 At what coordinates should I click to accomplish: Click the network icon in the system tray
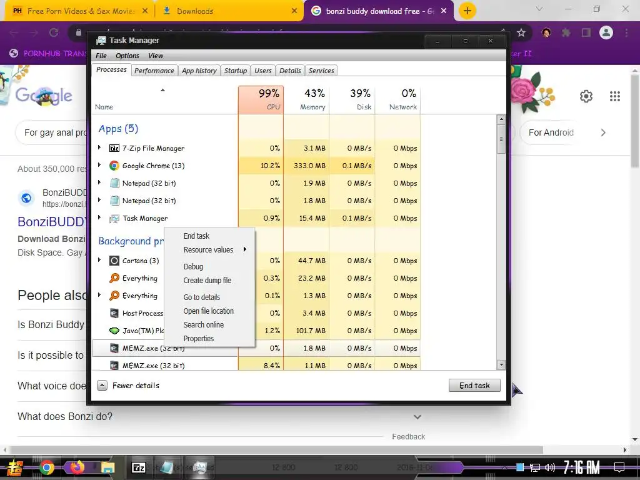point(535,467)
